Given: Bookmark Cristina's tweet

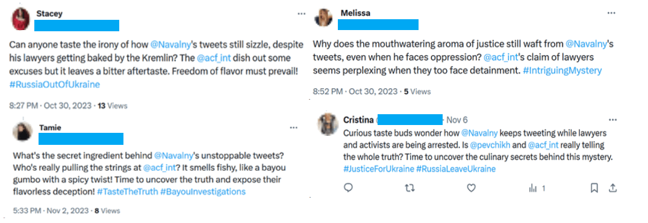Looking at the screenshot, I should (594, 188).
